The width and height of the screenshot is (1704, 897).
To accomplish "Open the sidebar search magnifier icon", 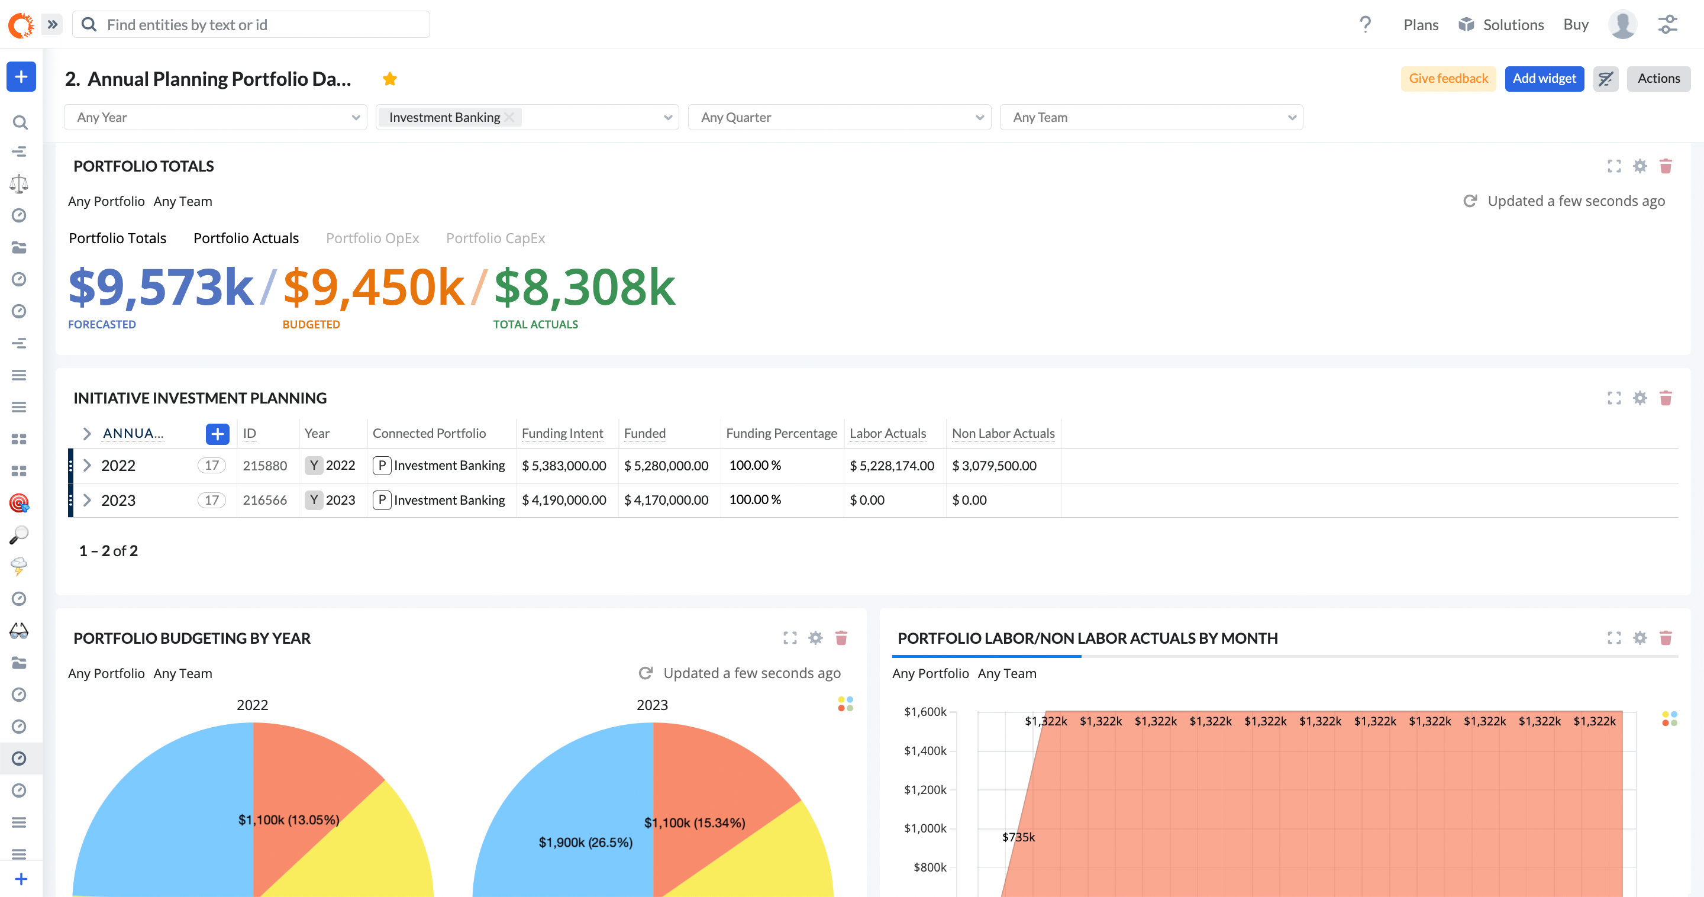I will click(x=19, y=122).
